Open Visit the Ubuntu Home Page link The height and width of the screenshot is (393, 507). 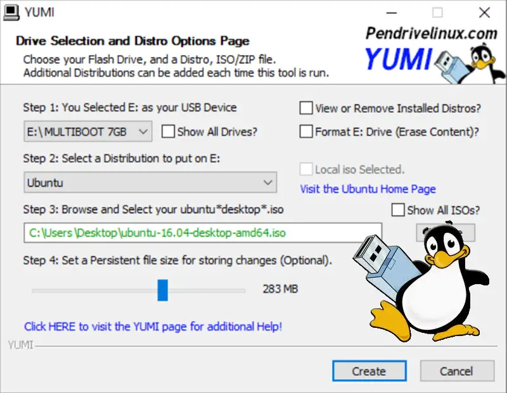coord(368,189)
